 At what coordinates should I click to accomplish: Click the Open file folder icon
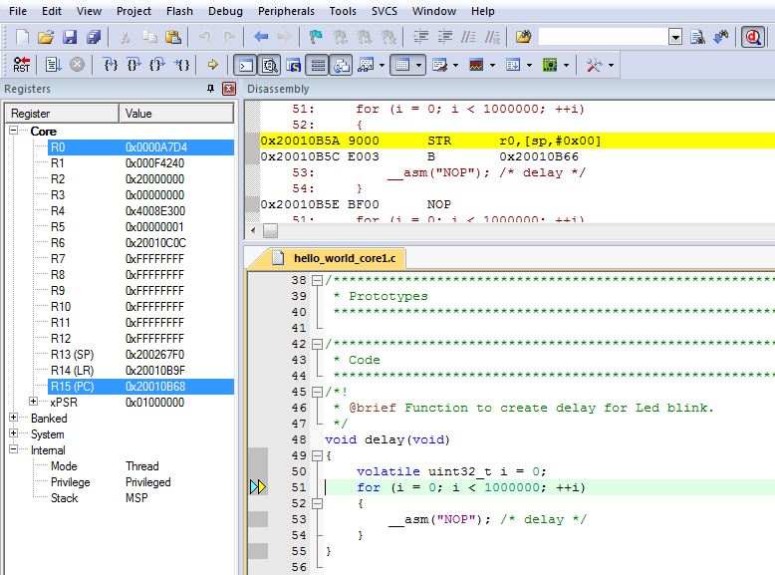46,37
